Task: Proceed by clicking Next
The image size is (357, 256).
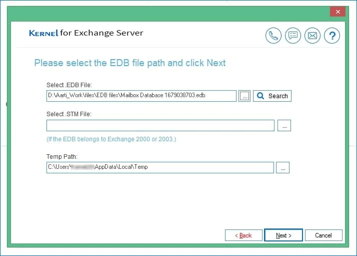Action: click(283, 235)
